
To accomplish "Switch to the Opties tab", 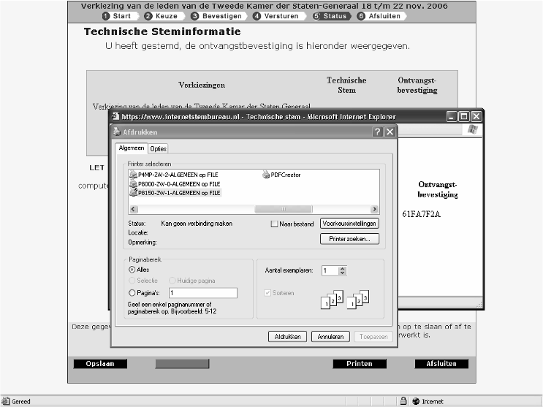I will coord(159,148).
